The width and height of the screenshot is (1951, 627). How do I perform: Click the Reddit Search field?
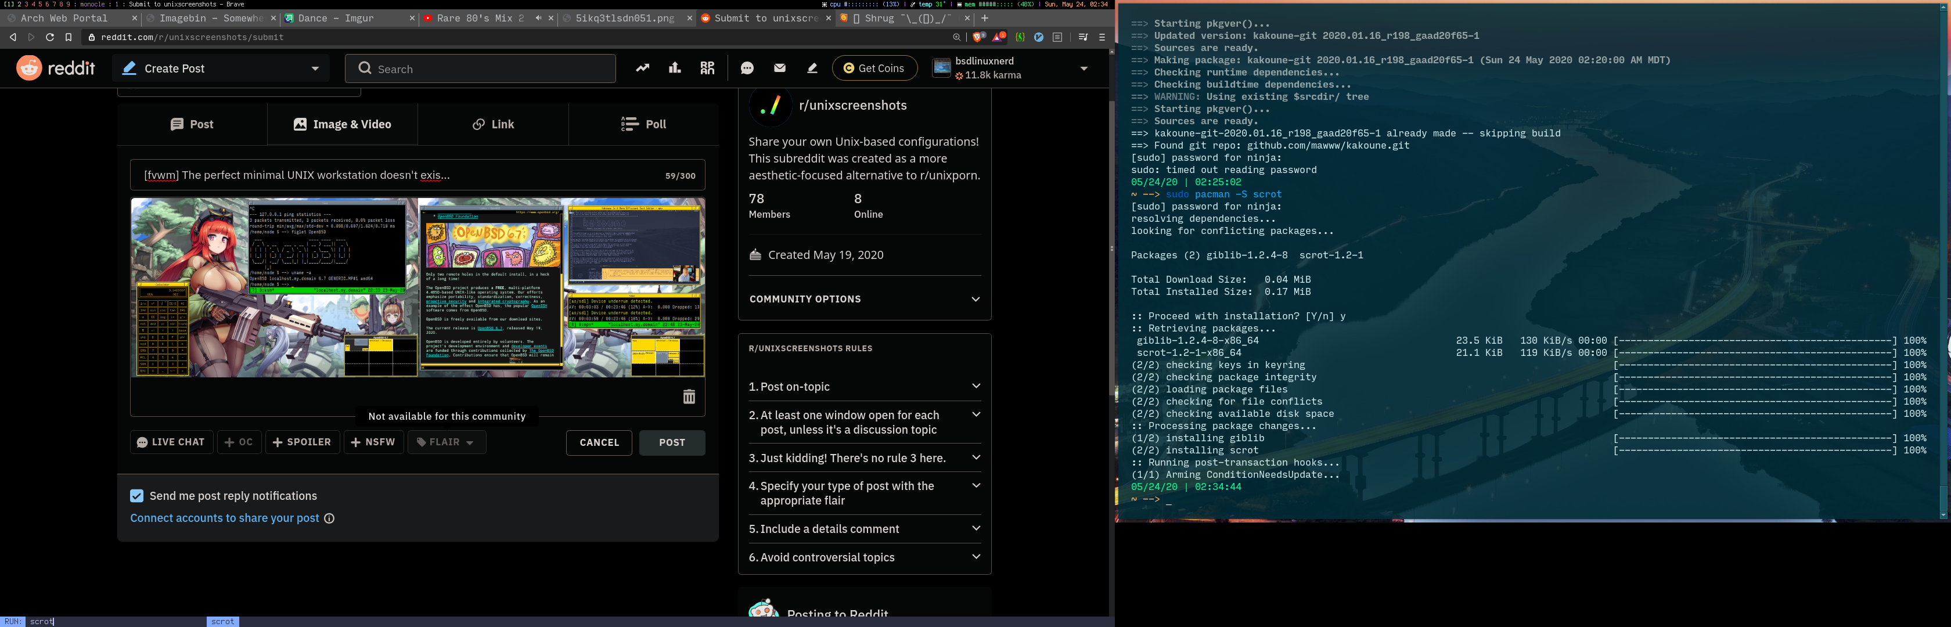(x=480, y=69)
